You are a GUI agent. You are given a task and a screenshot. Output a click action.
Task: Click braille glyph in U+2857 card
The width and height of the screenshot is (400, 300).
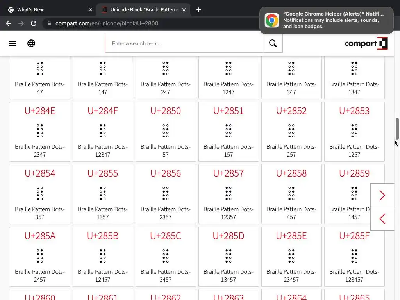[229, 193]
